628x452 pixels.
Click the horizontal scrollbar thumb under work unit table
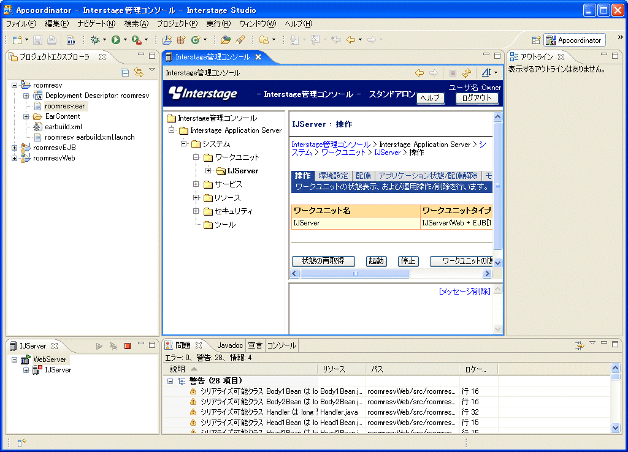click(355, 274)
